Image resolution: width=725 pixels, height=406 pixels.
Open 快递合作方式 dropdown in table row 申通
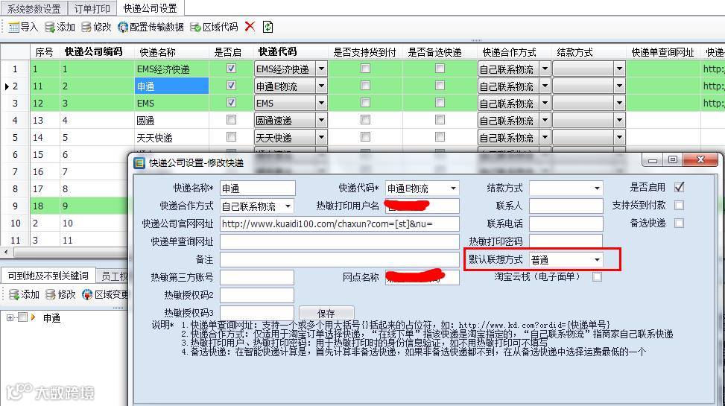tap(545, 86)
